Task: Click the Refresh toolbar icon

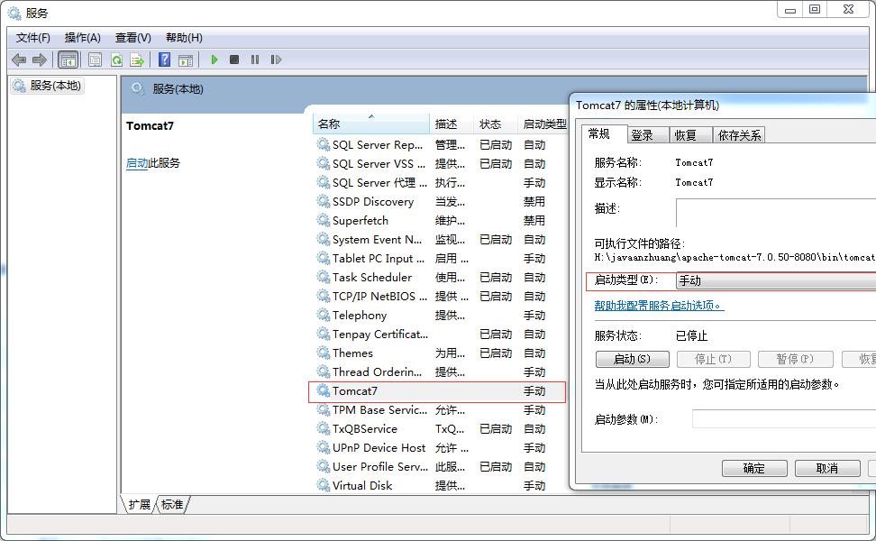Action: [x=117, y=60]
